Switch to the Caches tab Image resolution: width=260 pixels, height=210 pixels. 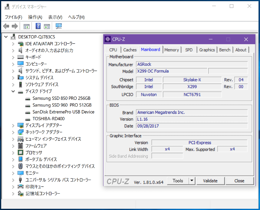(x=130, y=50)
